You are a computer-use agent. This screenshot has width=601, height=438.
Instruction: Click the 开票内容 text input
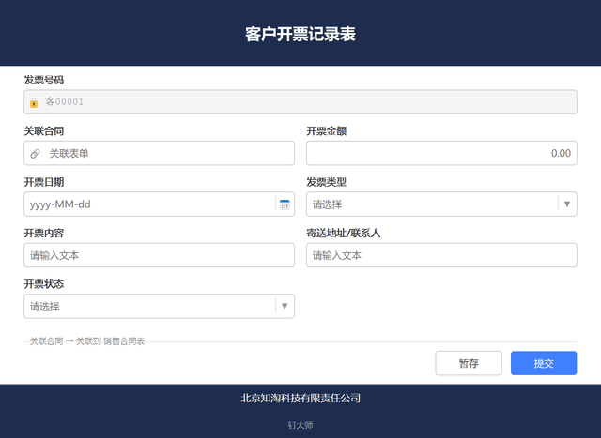159,255
